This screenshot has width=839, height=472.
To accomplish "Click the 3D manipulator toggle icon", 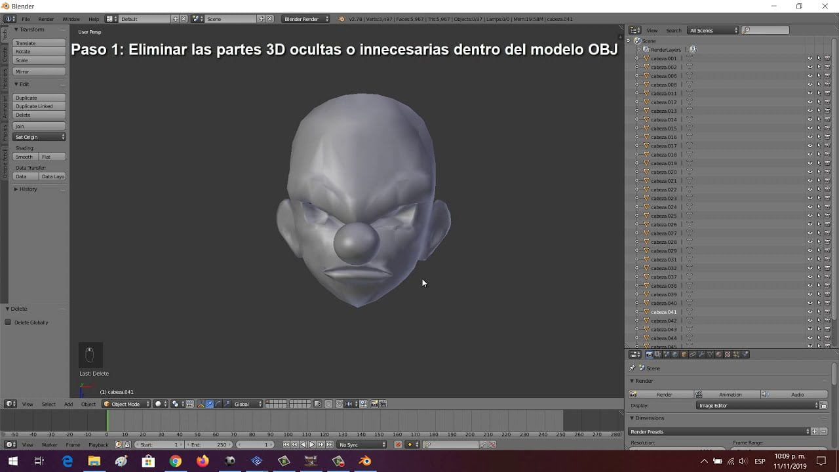I will [x=201, y=404].
